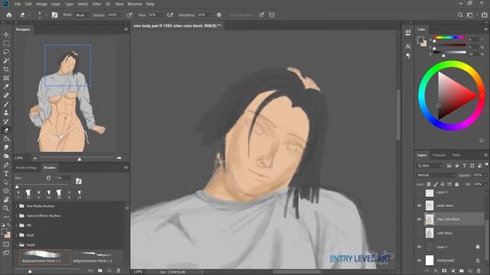Open the Opacity dropdown in options bar

pos(121,15)
